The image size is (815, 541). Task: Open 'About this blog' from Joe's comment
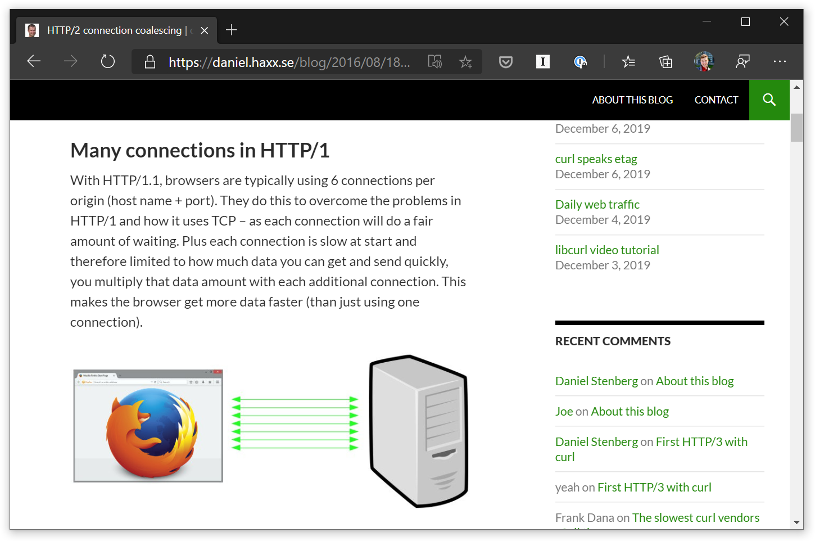click(630, 412)
